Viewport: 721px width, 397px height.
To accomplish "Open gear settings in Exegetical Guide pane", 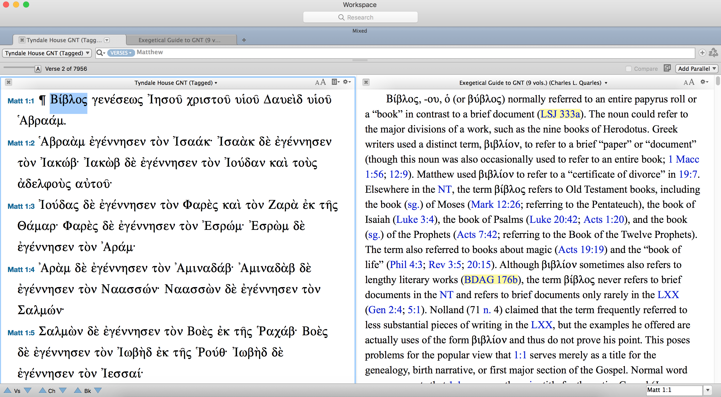I will pyautogui.click(x=704, y=82).
